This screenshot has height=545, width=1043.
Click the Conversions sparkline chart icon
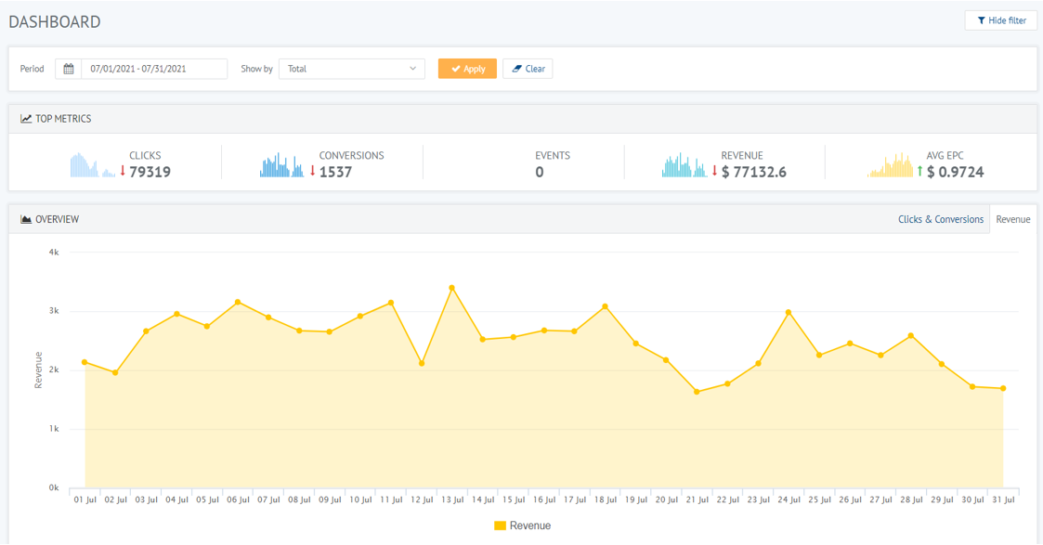(x=282, y=165)
